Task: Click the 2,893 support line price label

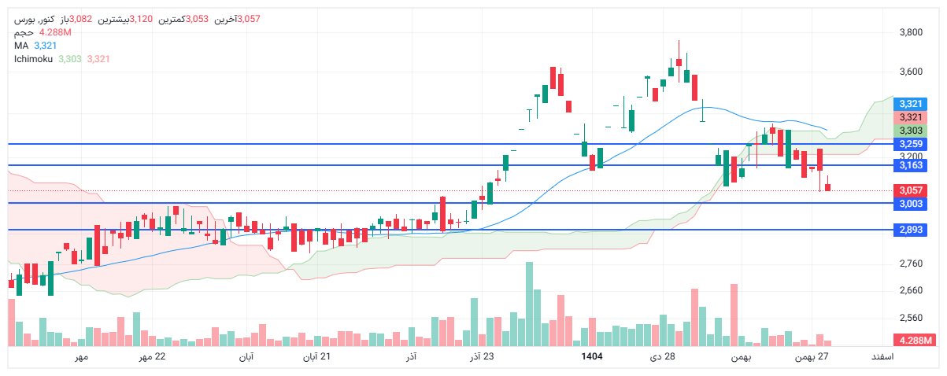Action: (x=911, y=230)
